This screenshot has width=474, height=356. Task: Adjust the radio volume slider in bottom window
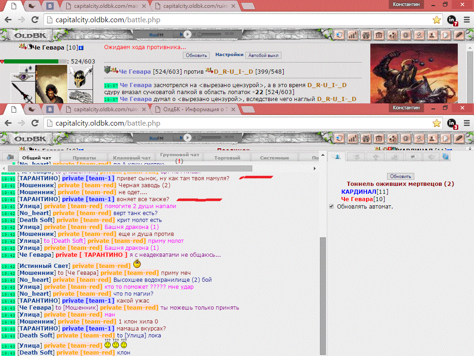tap(210, 138)
